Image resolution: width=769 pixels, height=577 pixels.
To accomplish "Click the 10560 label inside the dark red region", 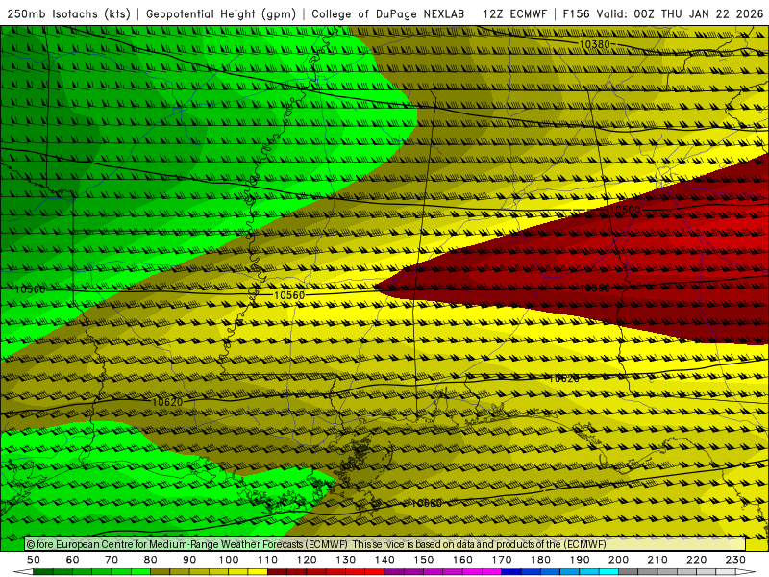I will click(594, 288).
